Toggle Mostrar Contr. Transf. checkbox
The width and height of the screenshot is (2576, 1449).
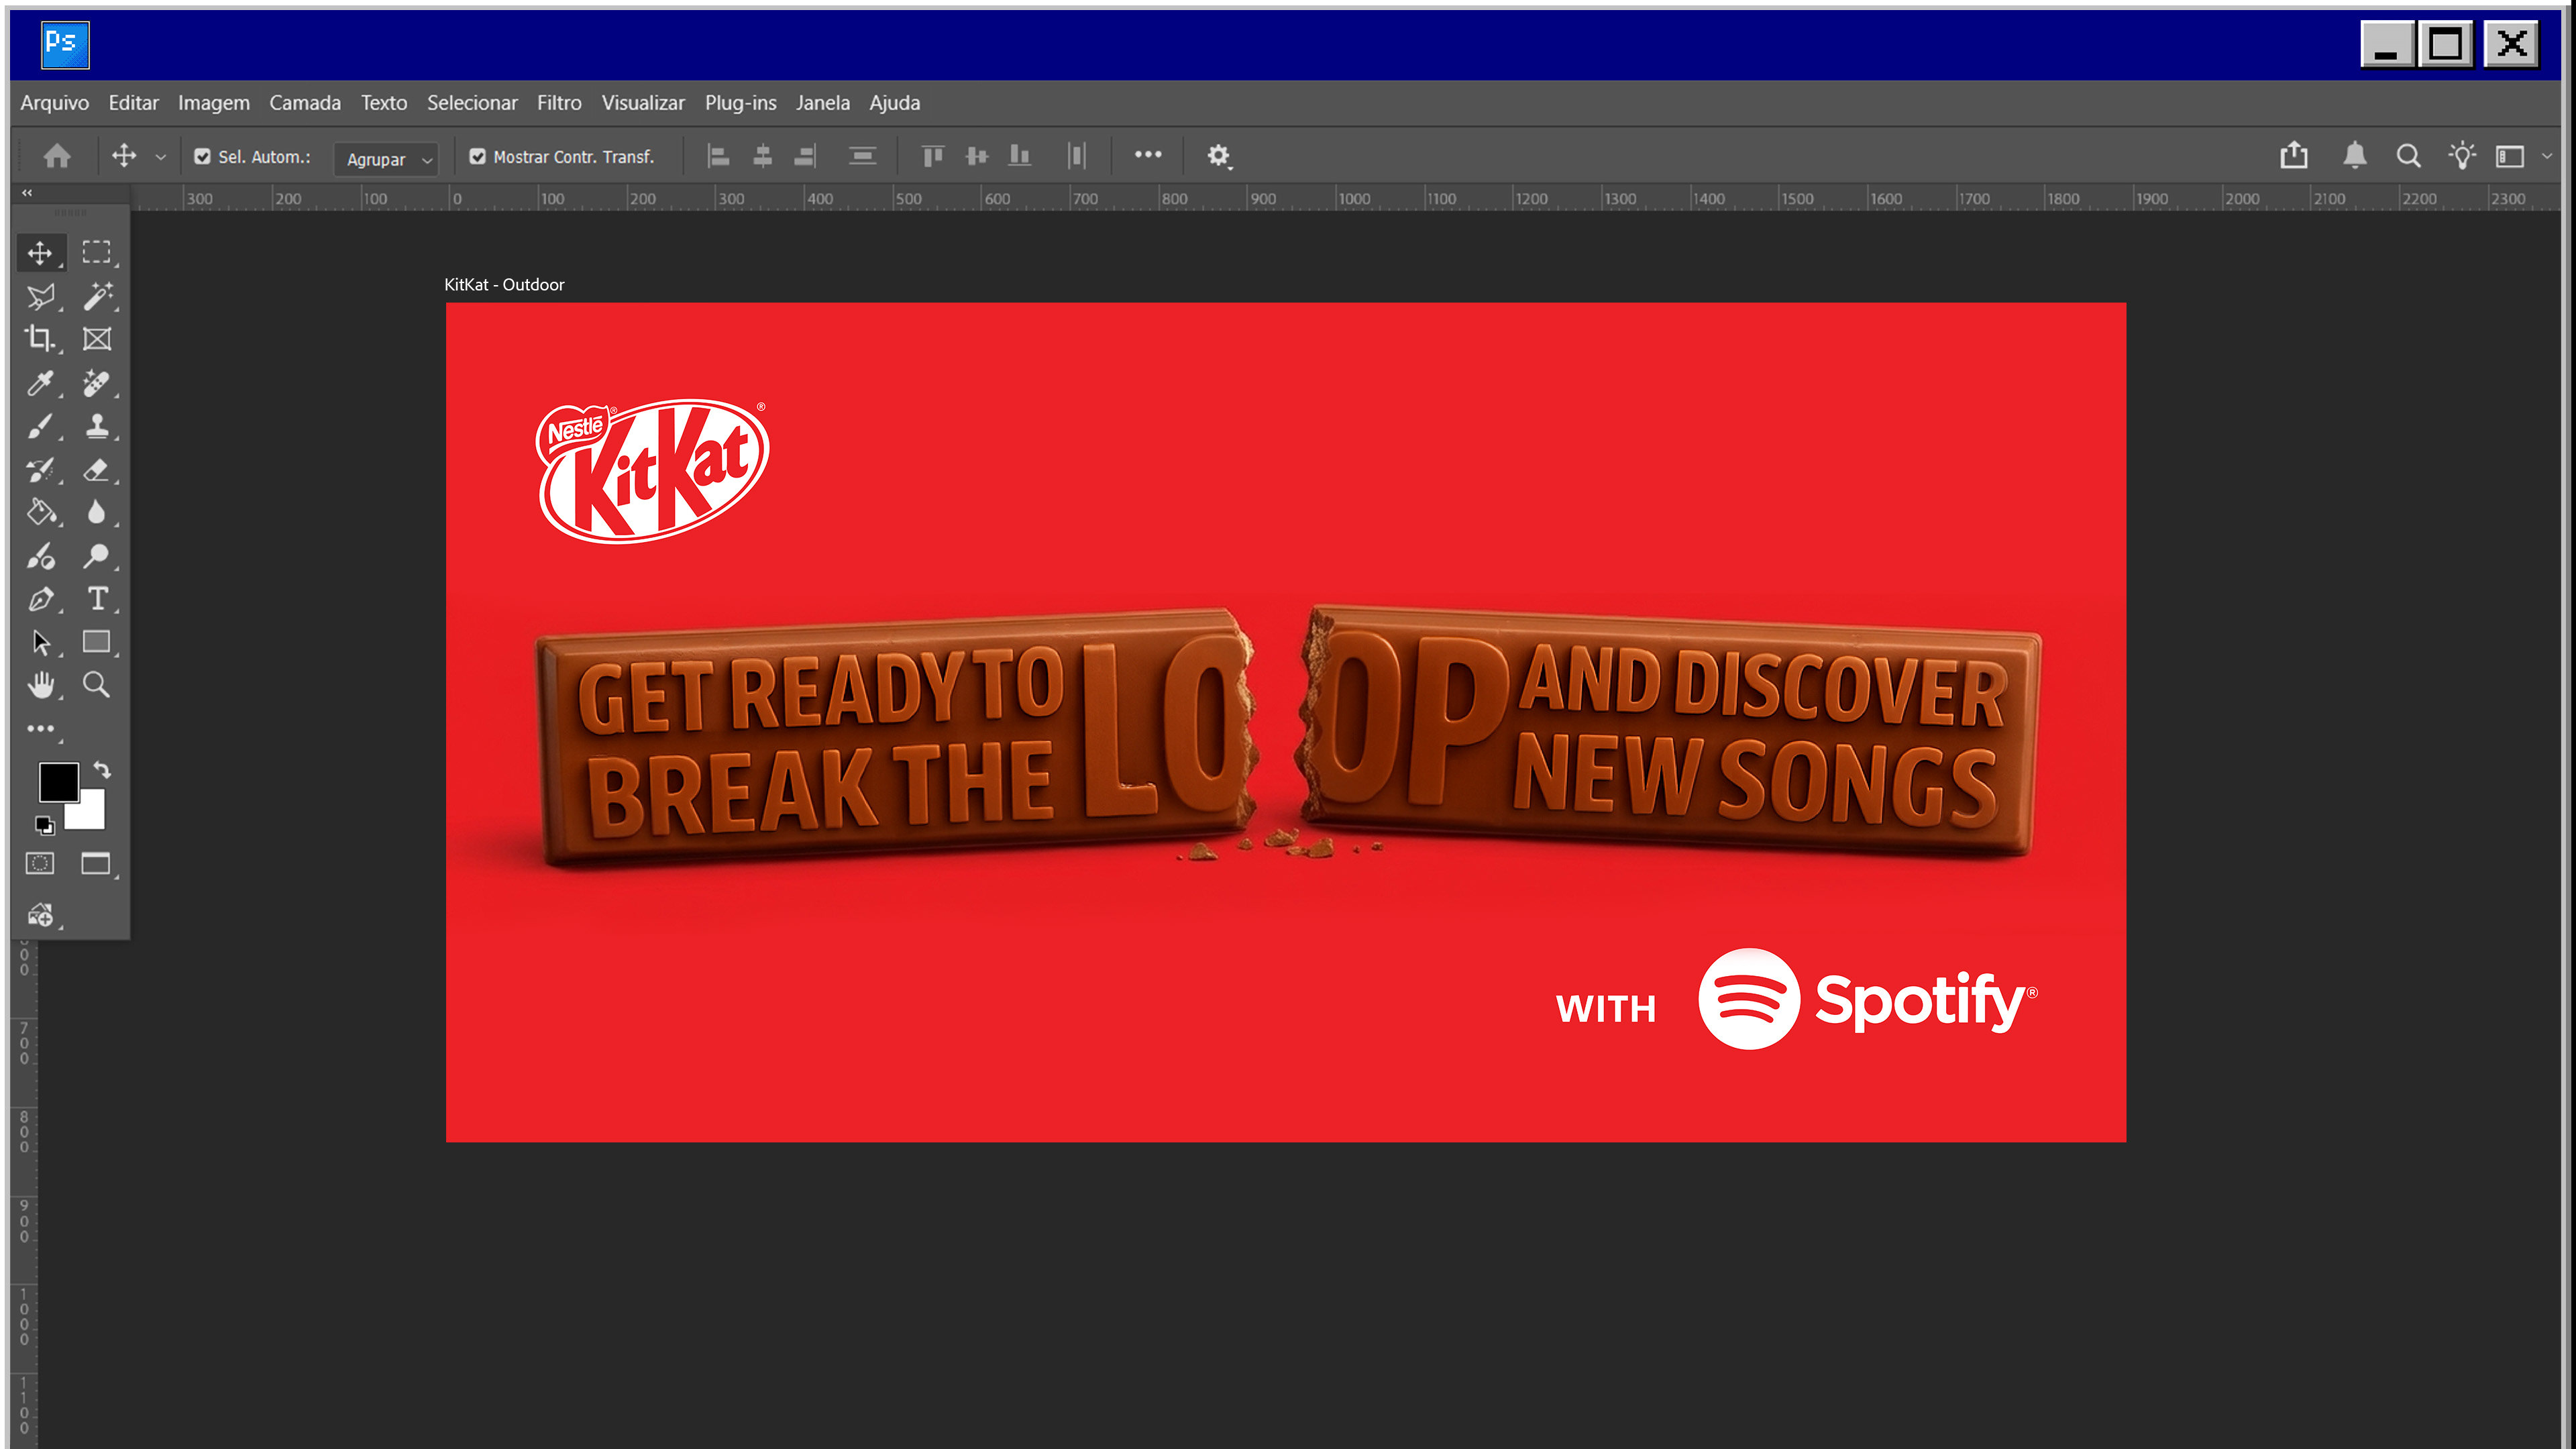pos(478,157)
